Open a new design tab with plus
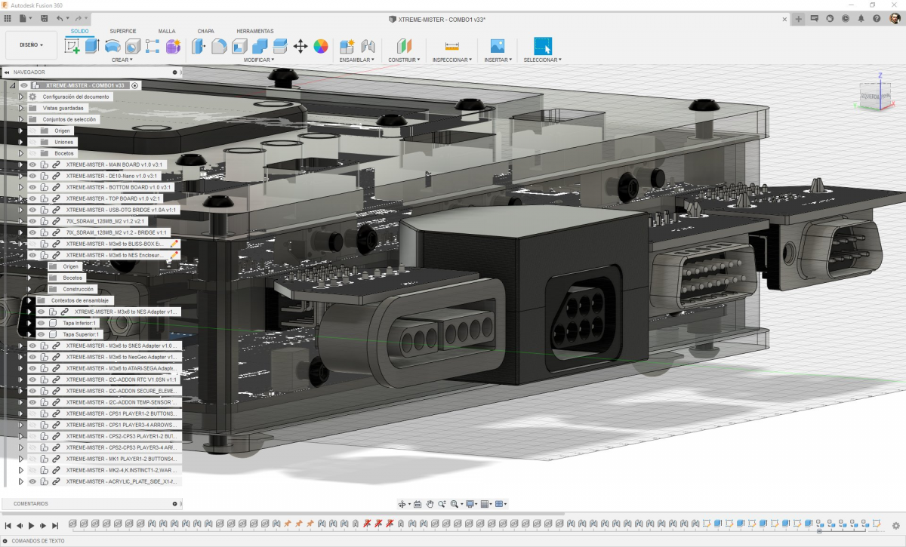This screenshot has width=906, height=547. click(x=799, y=18)
